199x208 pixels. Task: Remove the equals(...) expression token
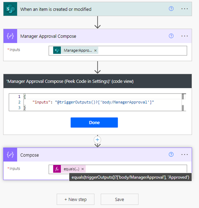83,169
